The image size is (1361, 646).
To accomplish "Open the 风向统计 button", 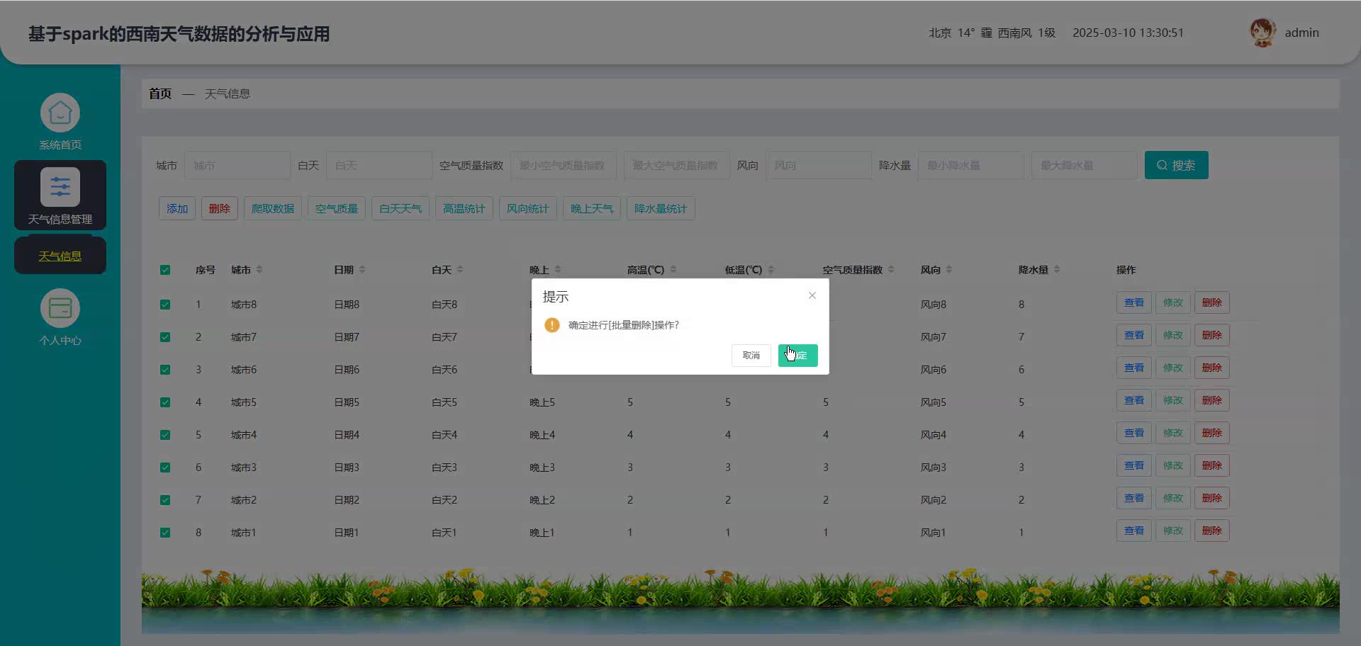I will click(528, 209).
